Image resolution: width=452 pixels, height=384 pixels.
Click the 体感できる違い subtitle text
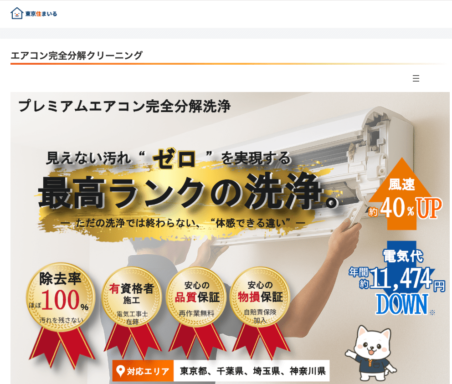[x=183, y=223]
